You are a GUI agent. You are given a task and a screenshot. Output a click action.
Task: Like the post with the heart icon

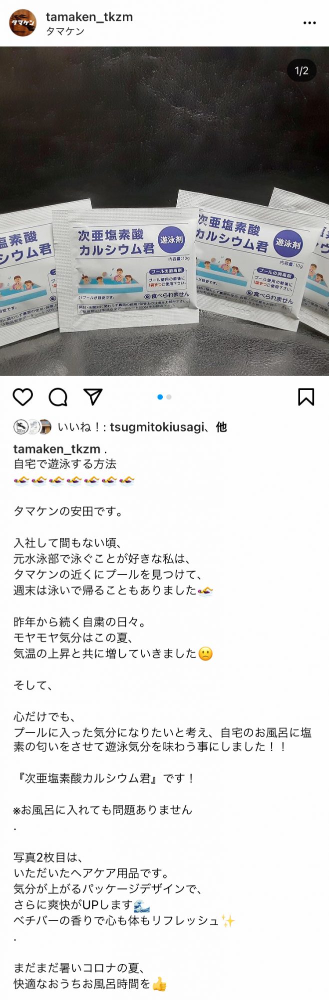pos(22,397)
